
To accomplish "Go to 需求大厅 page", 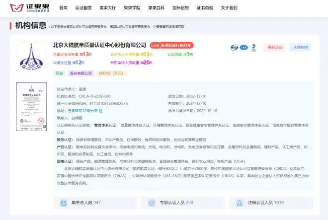I will point(107,8).
